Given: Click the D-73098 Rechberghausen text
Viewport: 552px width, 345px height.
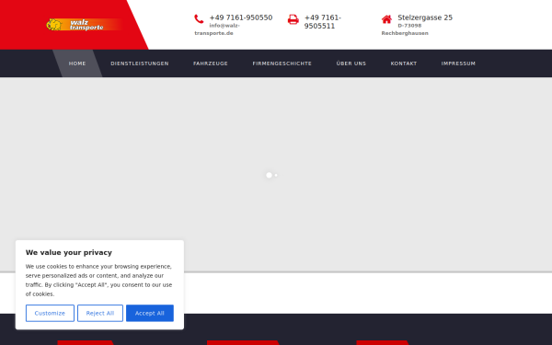Looking at the screenshot, I should (x=405, y=29).
